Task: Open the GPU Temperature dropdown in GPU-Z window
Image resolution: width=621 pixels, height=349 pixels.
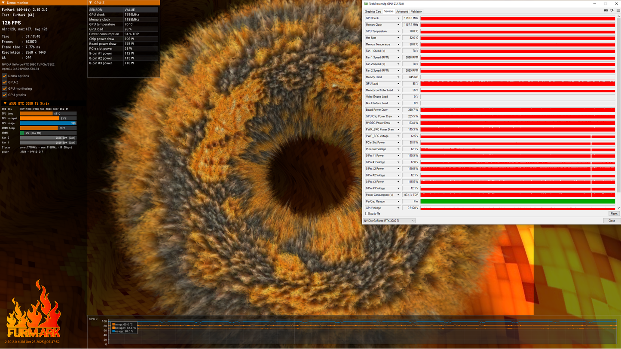Action: [398, 31]
